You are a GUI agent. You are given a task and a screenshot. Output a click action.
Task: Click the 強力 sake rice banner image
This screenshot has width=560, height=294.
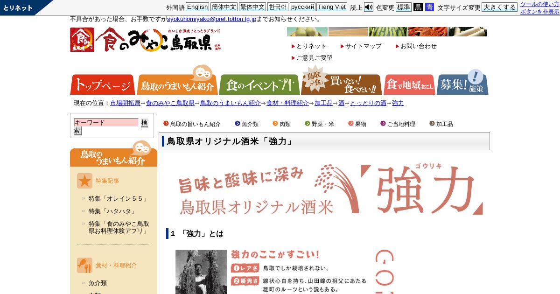pos(330,189)
